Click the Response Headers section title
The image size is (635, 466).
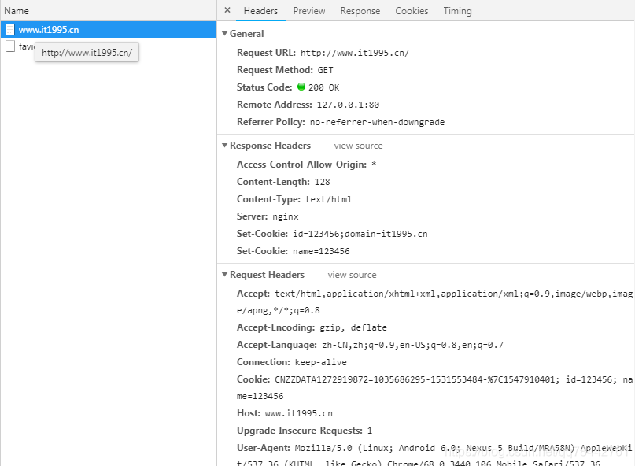coord(270,146)
